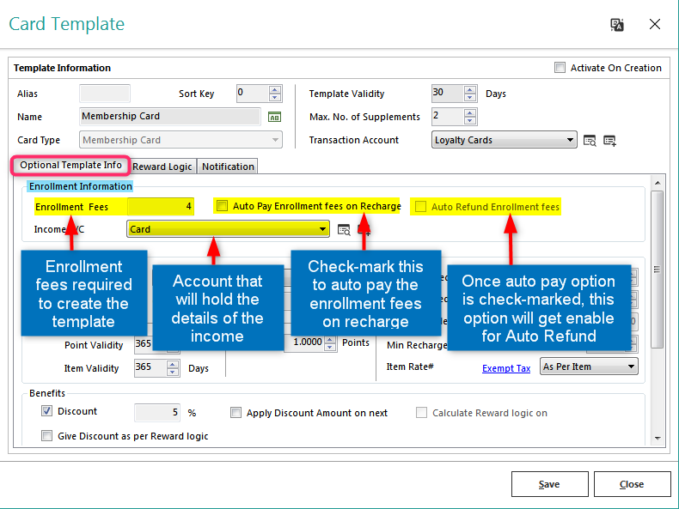Check Auto Pay Enrollment fees on Recharge
Viewport: 679px width, 509px height.
pyautogui.click(x=222, y=206)
